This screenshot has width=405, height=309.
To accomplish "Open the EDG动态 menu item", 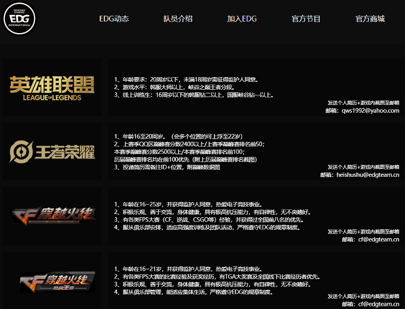I will [114, 19].
